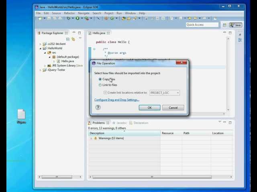Click Link with Editor icon in Package Explorer
The width and height of the screenshot is (257, 192).
(73, 39)
